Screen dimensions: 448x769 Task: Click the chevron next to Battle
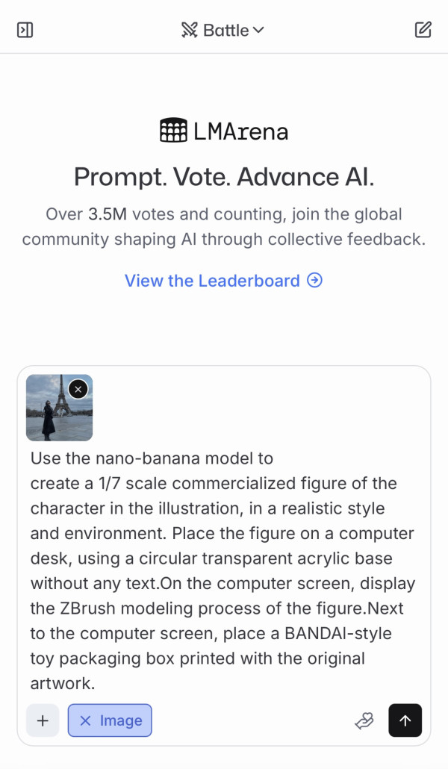pyautogui.click(x=258, y=30)
